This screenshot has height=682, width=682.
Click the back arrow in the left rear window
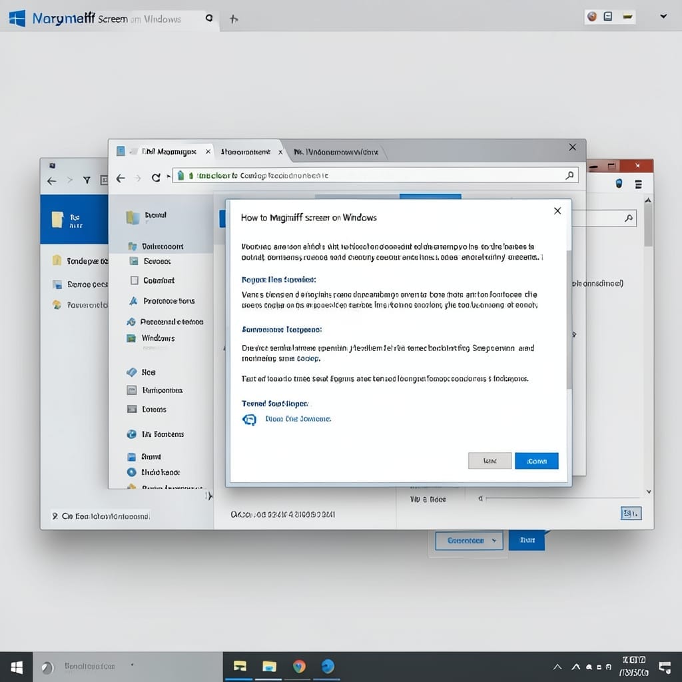(52, 181)
